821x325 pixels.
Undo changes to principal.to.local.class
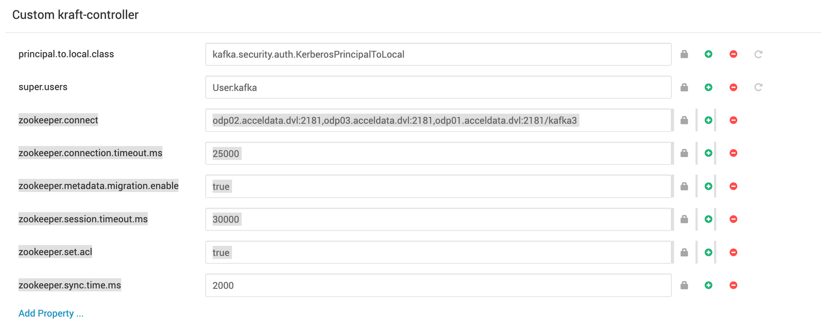click(x=758, y=54)
